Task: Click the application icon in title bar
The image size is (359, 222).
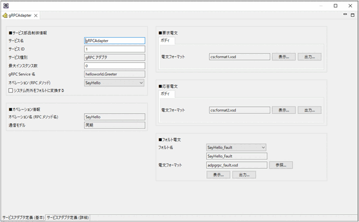Action: 5,5
